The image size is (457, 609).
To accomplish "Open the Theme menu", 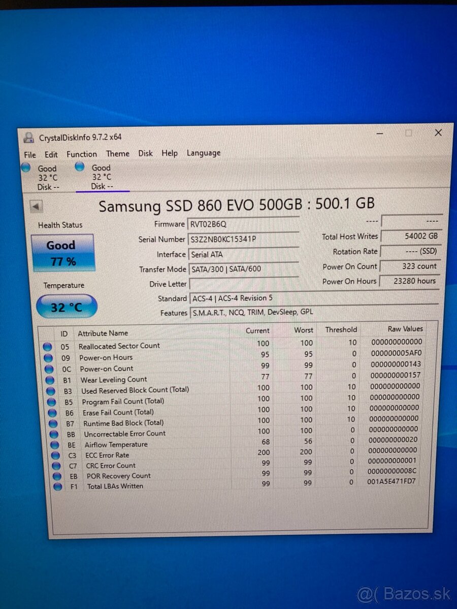I will click(x=118, y=154).
